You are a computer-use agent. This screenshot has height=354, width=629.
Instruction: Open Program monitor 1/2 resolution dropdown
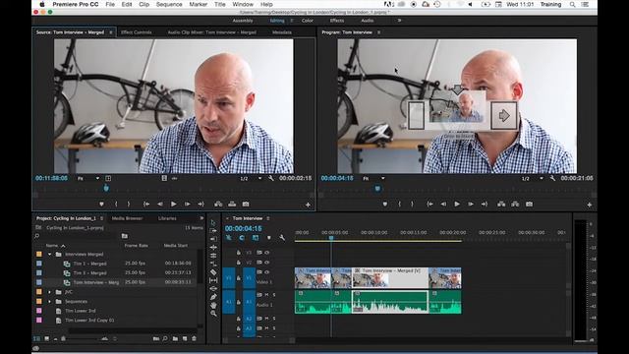[x=533, y=178]
